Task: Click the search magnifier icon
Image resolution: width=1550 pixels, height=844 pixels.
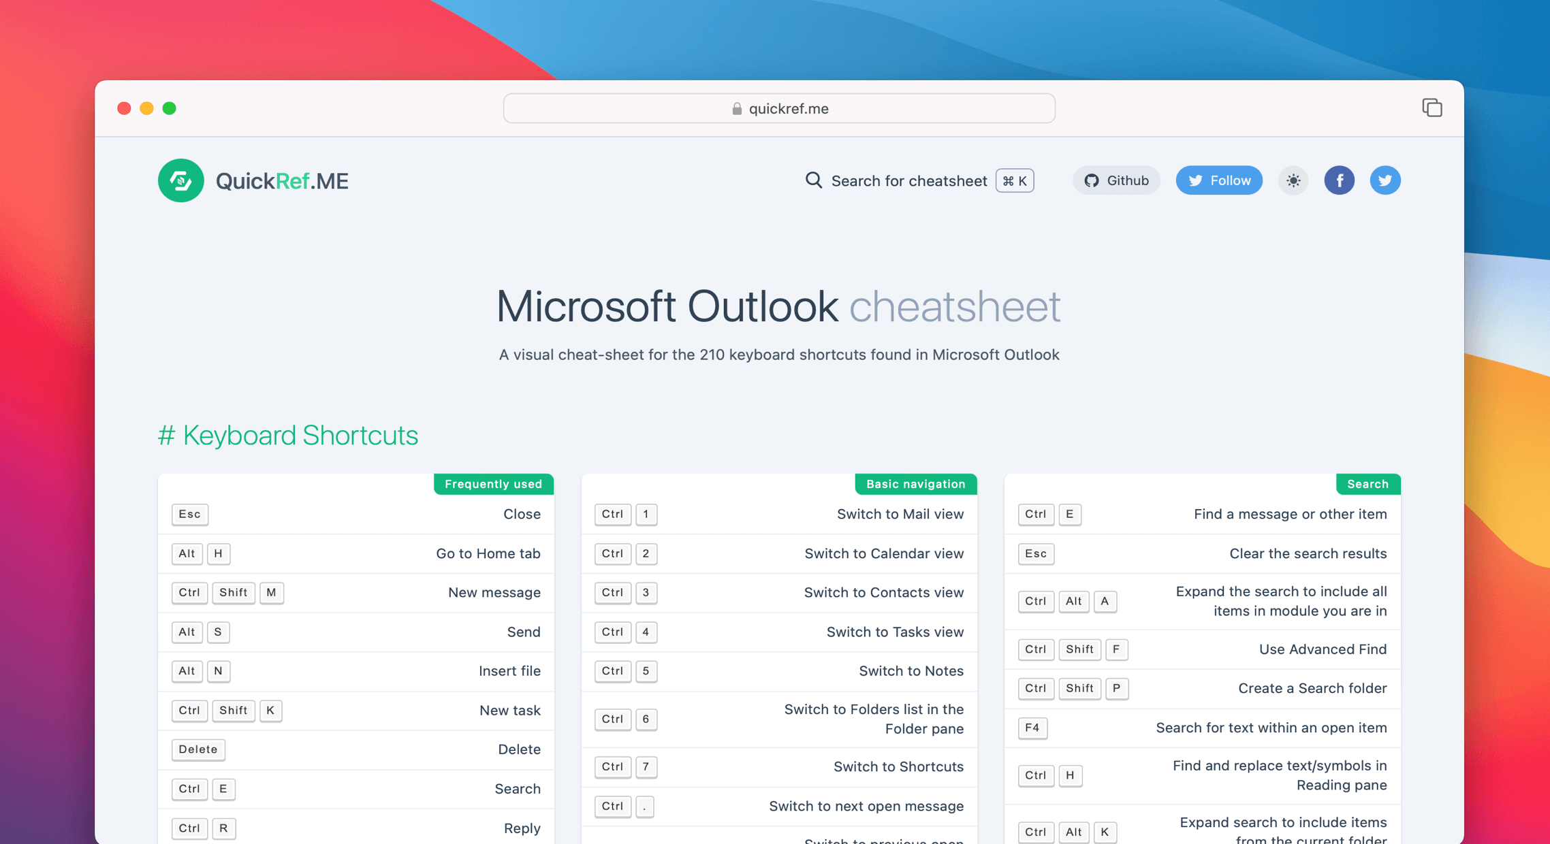Action: coord(813,180)
